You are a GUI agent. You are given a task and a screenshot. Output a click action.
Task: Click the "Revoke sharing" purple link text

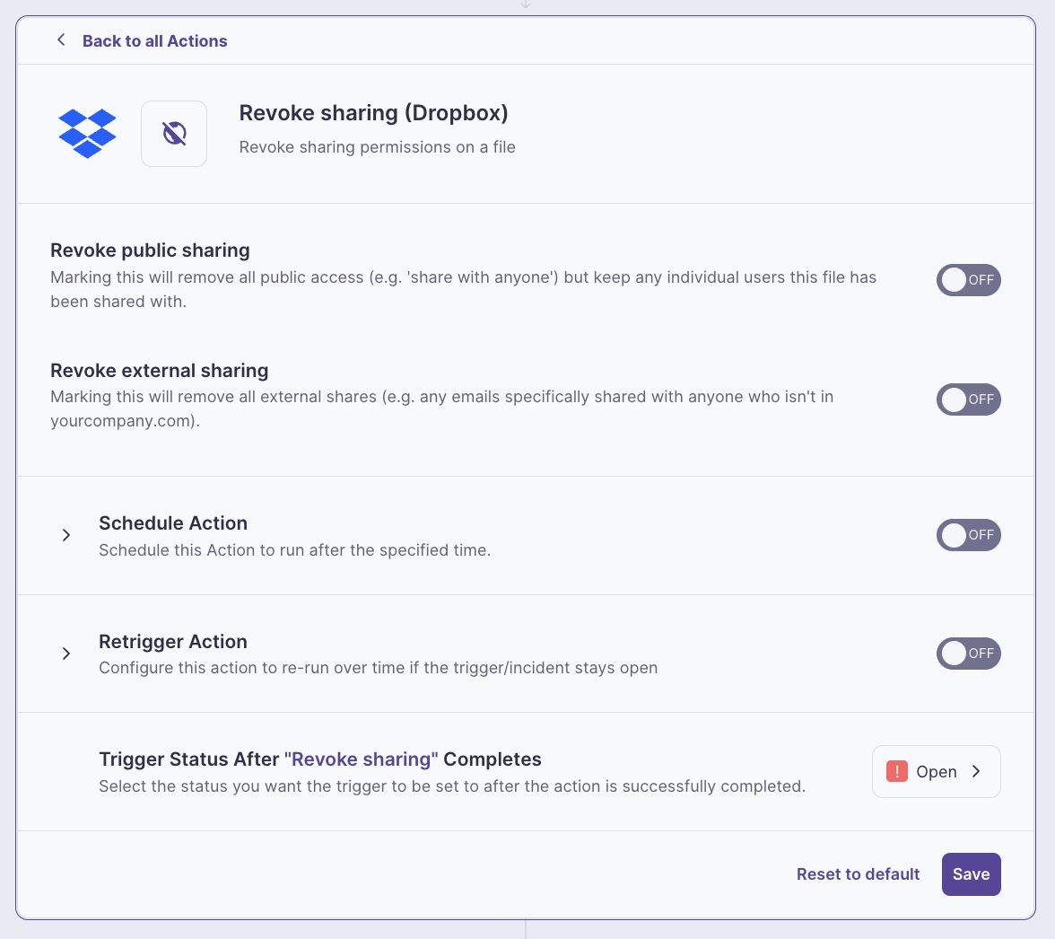(x=362, y=759)
